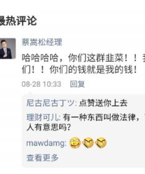The height and width of the screenshot is (174, 145).
Task: Click the last smirking emoji in mawdamg's reply
Action: coord(101,143)
